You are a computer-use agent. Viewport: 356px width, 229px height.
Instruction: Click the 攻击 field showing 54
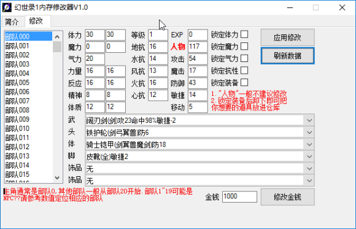click(x=198, y=59)
